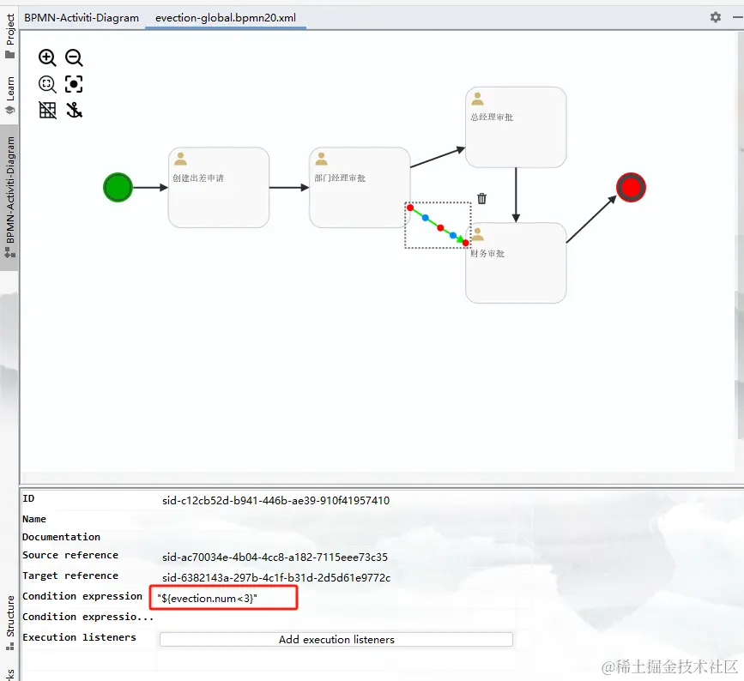Image resolution: width=744 pixels, height=681 pixels.
Task: Click the middle red waypoint on selected flow
Action: click(x=440, y=227)
